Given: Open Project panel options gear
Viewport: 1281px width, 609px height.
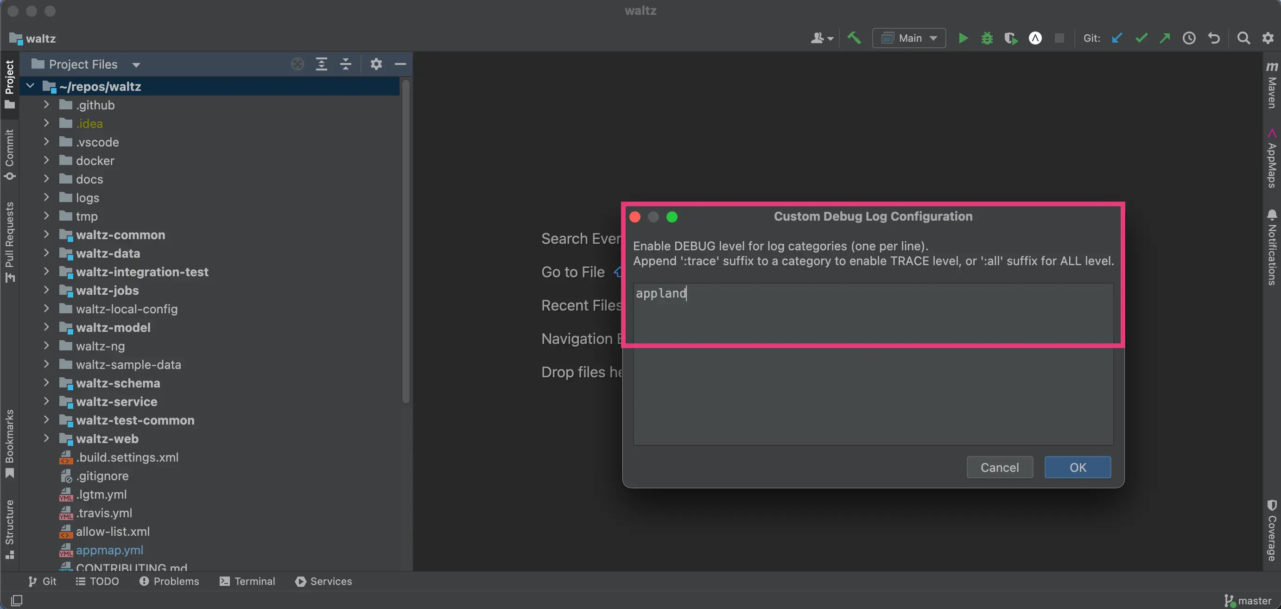Looking at the screenshot, I should [x=376, y=64].
